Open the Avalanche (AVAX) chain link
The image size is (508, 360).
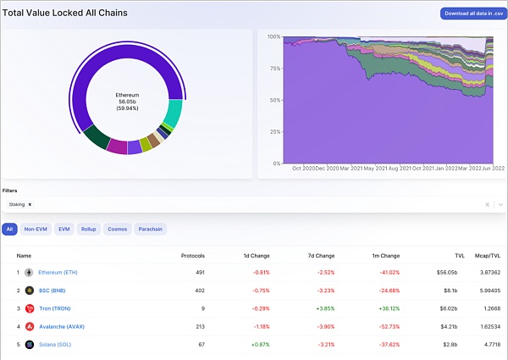(62, 326)
